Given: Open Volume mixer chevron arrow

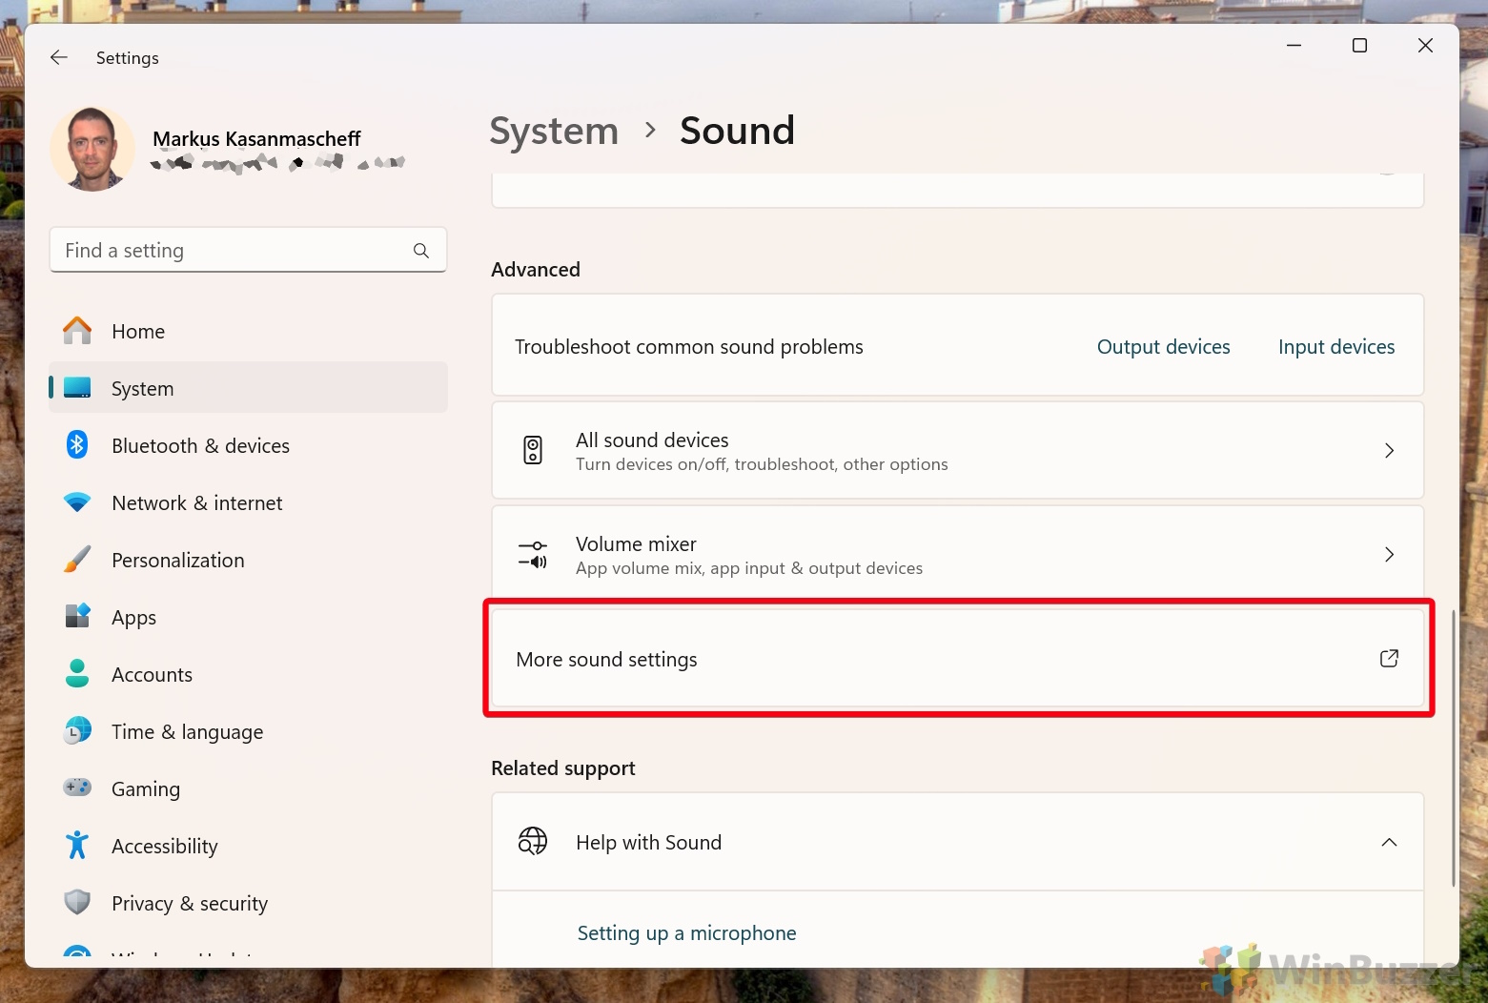Looking at the screenshot, I should (x=1389, y=555).
